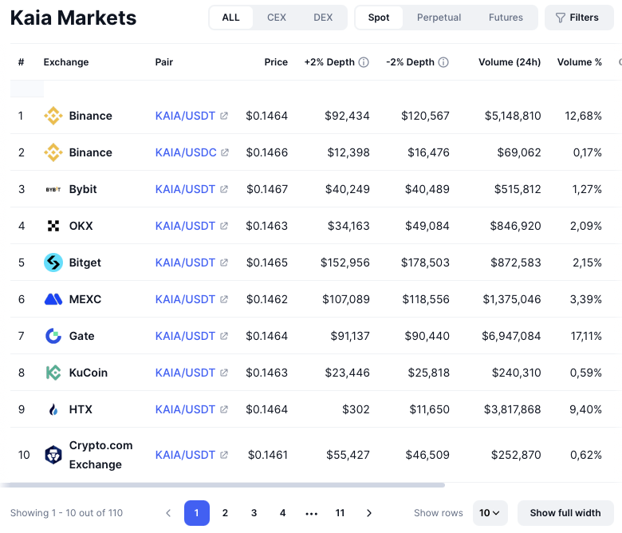Open external link icon in HTX row
This screenshot has height=533, width=622.
click(x=224, y=409)
